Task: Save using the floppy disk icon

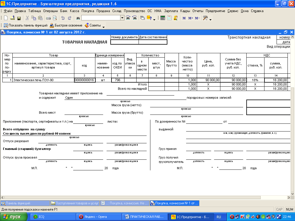Action: (x=19, y=18)
